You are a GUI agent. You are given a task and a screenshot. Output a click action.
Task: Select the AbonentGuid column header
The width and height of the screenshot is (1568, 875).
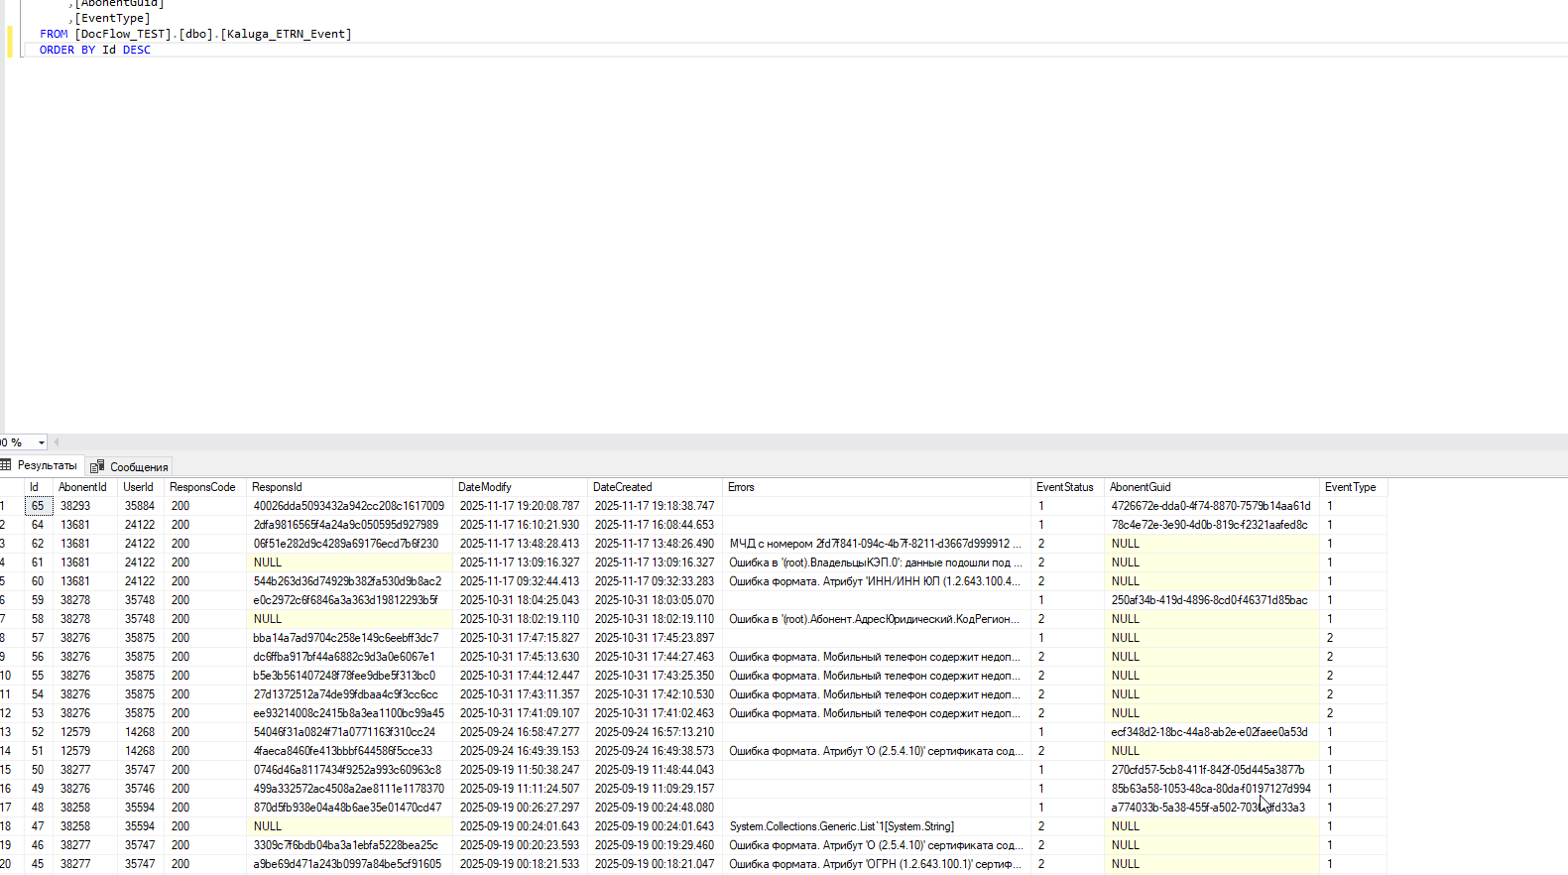point(1212,487)
